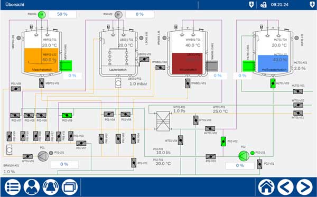Click the Heißwasserbottich green heating jacket
The width and height of the screenshot is (317, 197).
click(249, 66)
